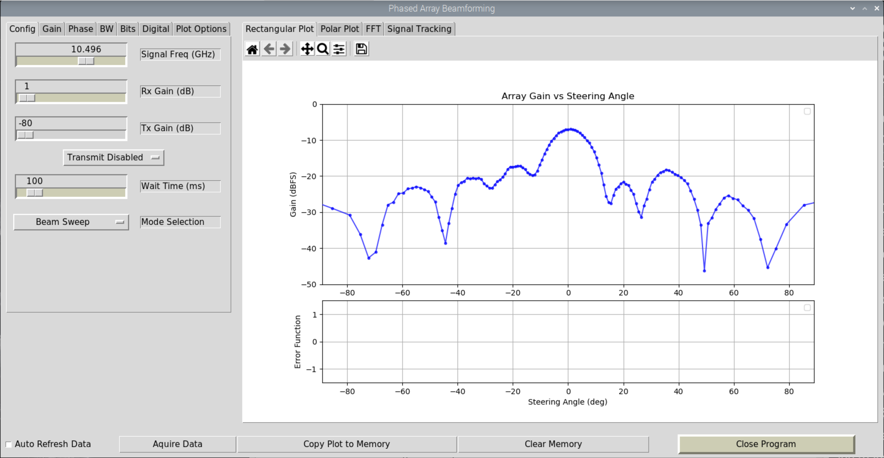Open the Transmit Disabled dropdown
This screenshot has width=884, height=458.
(x=114, y=158)
